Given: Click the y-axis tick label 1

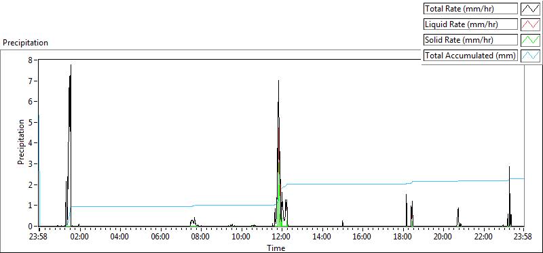Looking at the screenshot, I should coord(30,206).
